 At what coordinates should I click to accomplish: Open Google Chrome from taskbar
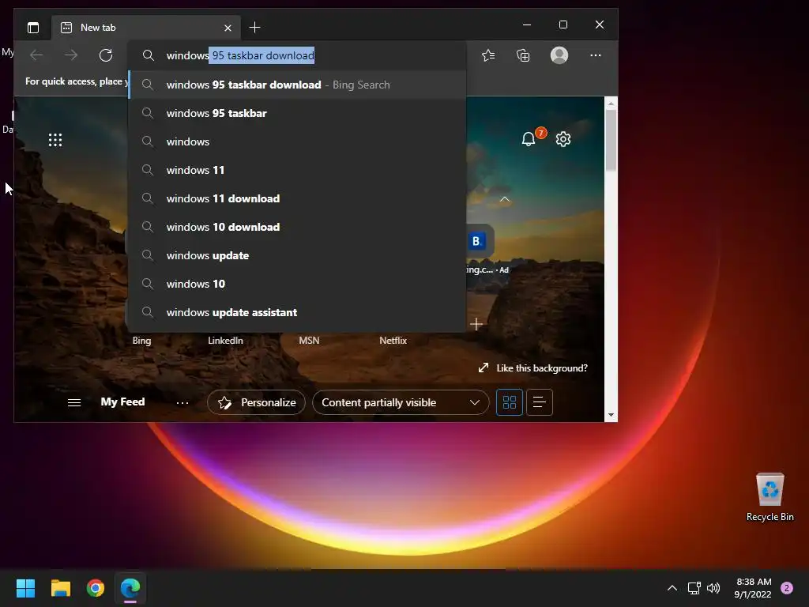click(96, 588)
